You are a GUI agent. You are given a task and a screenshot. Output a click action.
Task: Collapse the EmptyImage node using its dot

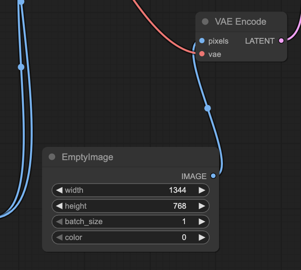pyautogui.click(x=52, y=157)
